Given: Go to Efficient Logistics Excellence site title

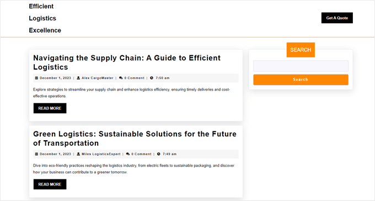Looking at the screenshot, I should point(45,18).
